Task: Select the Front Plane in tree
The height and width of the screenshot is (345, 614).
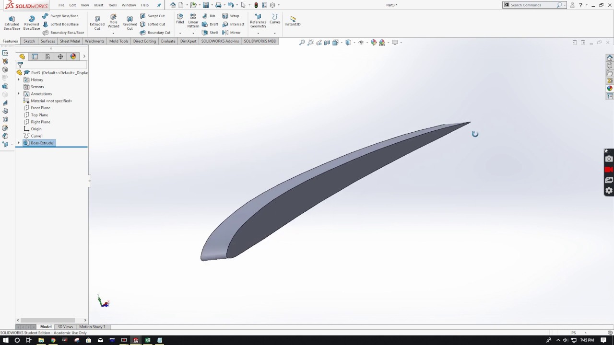Action: pos(37,108)
